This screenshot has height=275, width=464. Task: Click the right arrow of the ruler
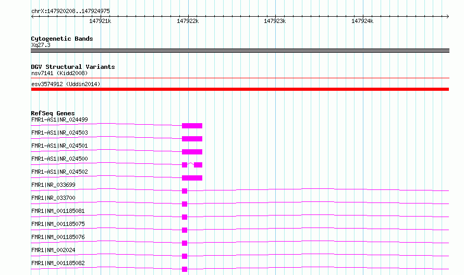(x=448, y=16)
